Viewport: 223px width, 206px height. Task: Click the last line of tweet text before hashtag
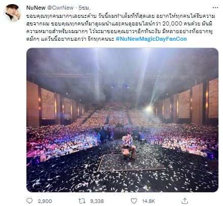(x=70, y=39)
